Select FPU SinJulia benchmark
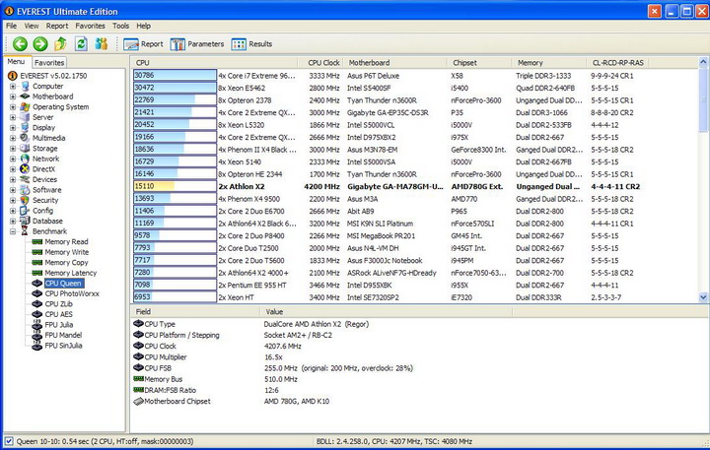Viewport: 710px width, 450px height. (x=63, y=346)
